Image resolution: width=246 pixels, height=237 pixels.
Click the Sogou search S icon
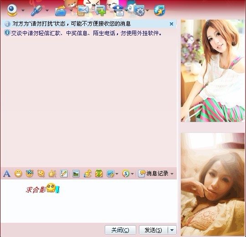(126, 174)
